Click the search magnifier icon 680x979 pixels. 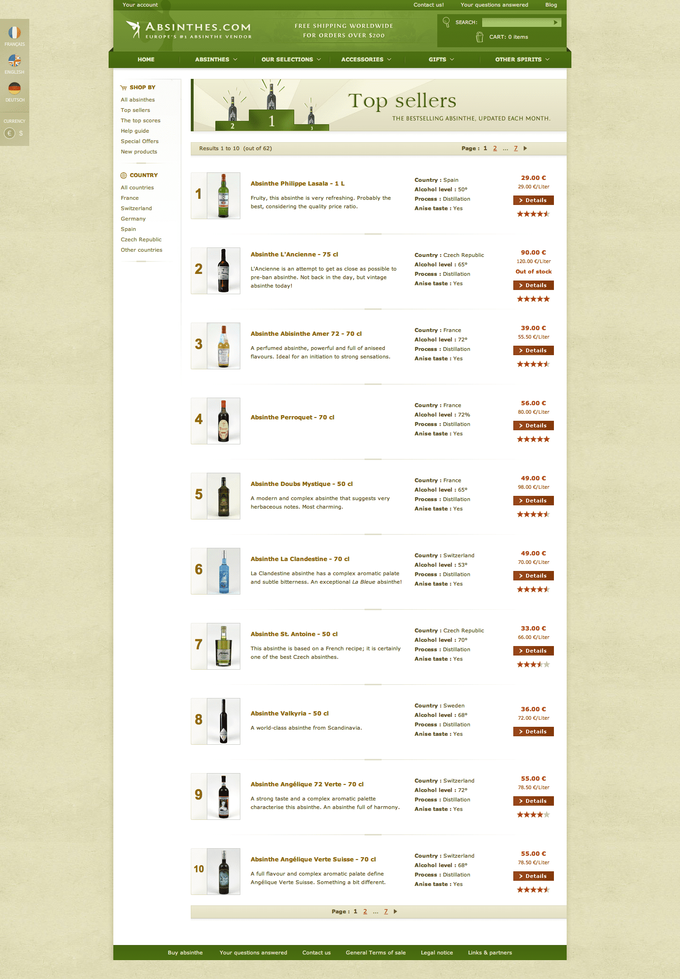[446, 22]
